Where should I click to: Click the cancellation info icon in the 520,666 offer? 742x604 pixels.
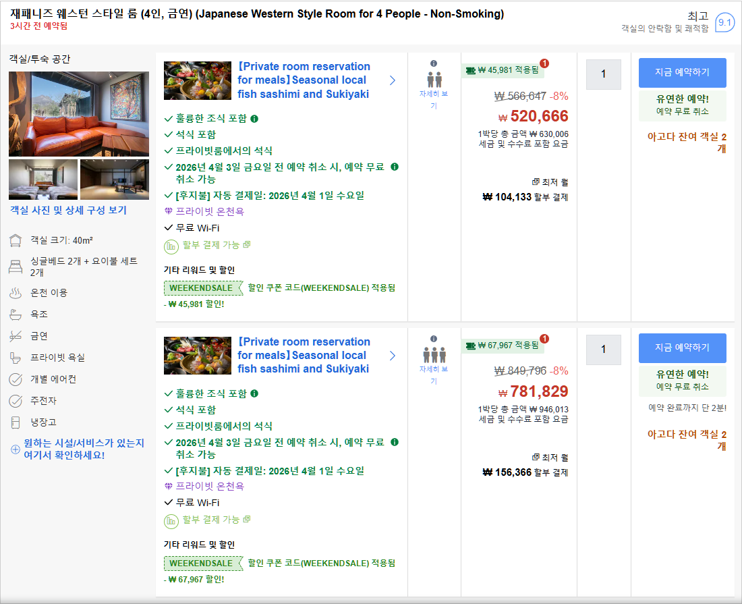coord(395,167)
